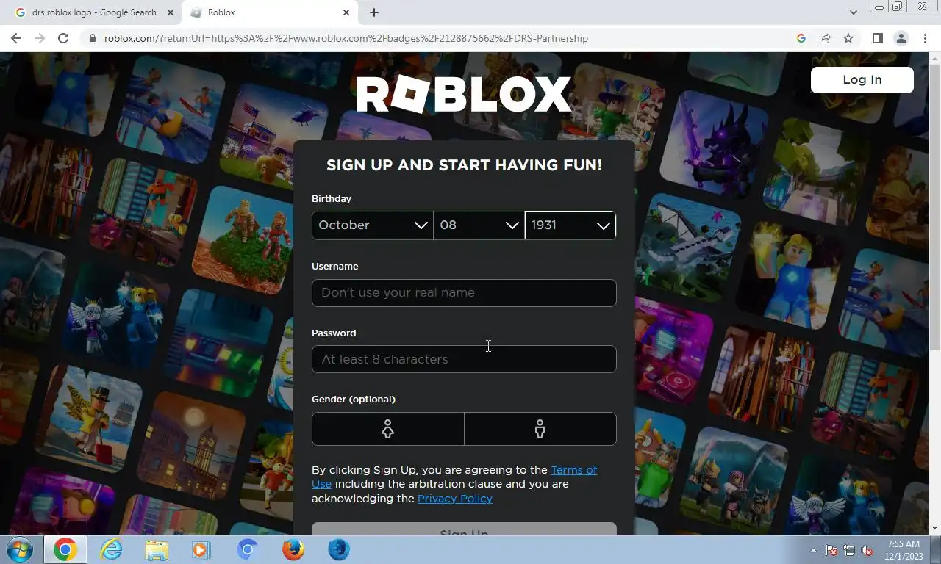Select the female gender icon
The width and height of the screenshot is (941, 564).
pos(387,429)
